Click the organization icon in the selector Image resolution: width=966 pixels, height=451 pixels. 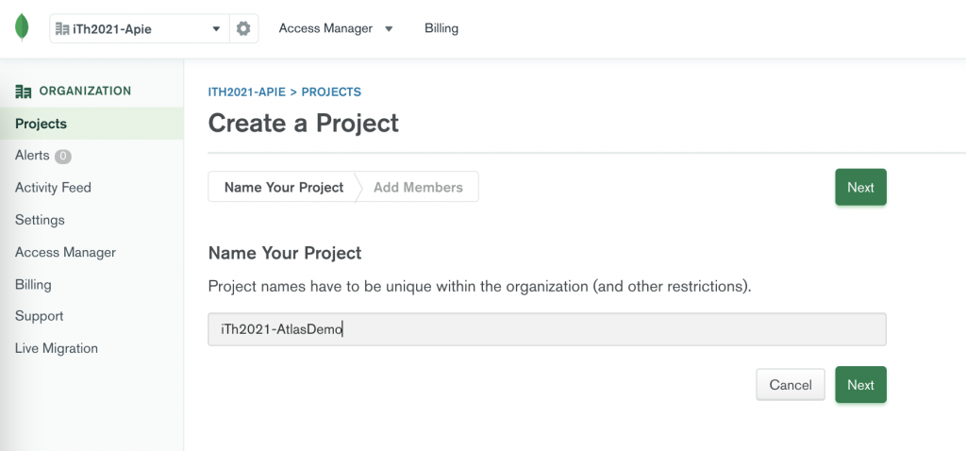(x=62, y=29)
